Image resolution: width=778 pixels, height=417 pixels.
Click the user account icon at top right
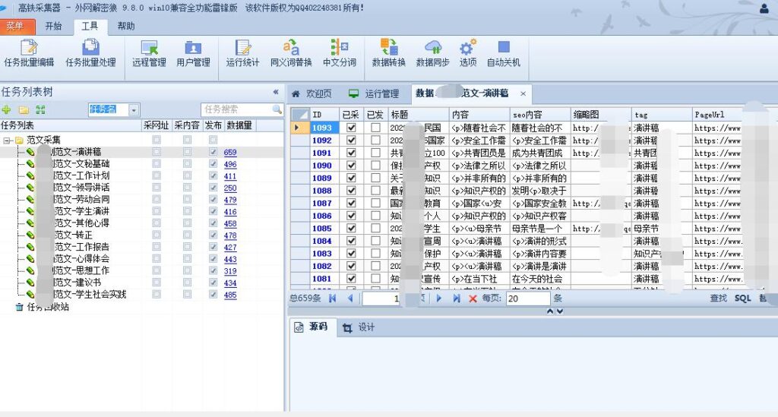pyautogui.click(x=764, y=8)
